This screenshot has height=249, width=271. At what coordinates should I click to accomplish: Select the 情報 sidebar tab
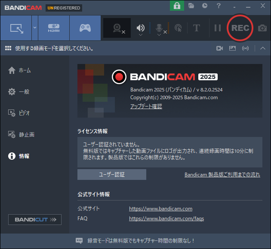(x=18, y=156)
